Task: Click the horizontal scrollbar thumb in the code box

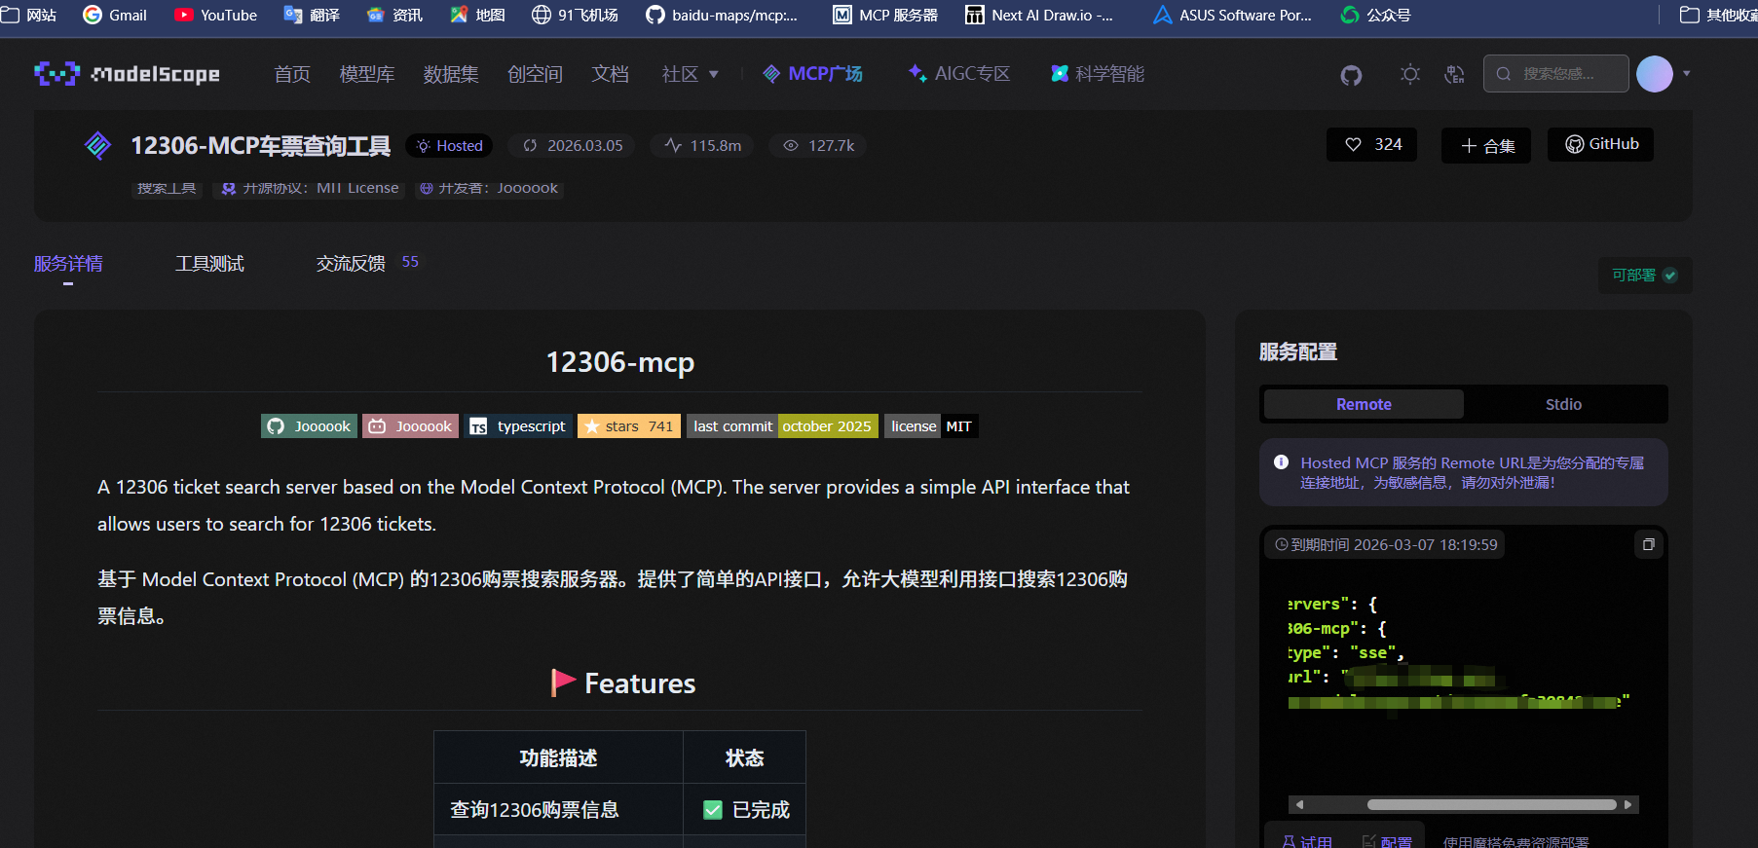Action: (x=1491, y=804)
